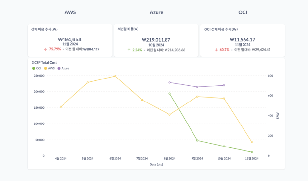Click the 75.79% change value
Screen dimensions: 308x181
pyautogui.click(x=55, y=49)
